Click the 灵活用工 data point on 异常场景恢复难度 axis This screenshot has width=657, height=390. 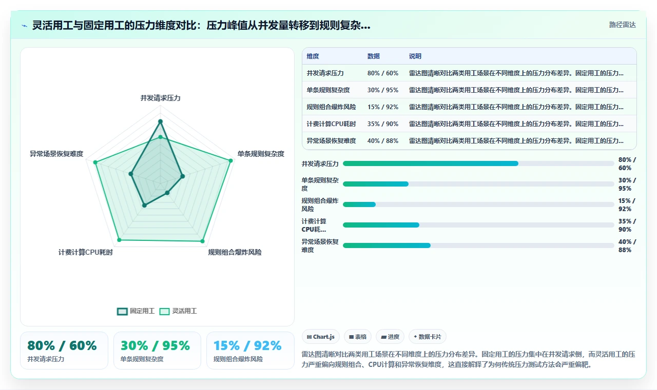[x=95, y=162]
